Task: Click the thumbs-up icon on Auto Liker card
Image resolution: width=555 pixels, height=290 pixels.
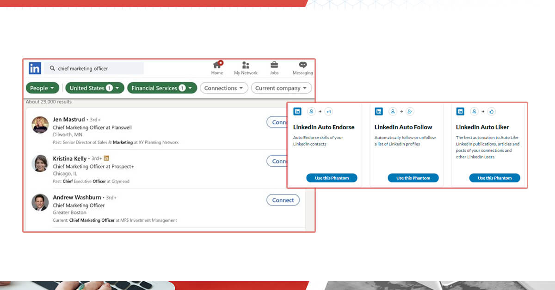Action: pos(491,111)
